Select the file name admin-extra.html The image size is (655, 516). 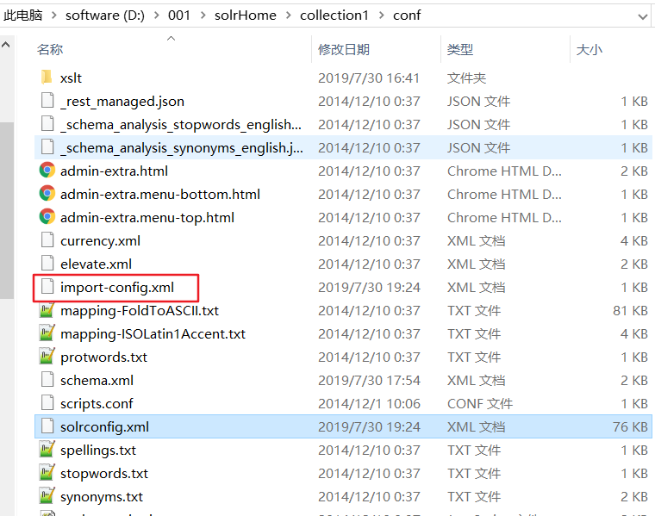[114, 171]
